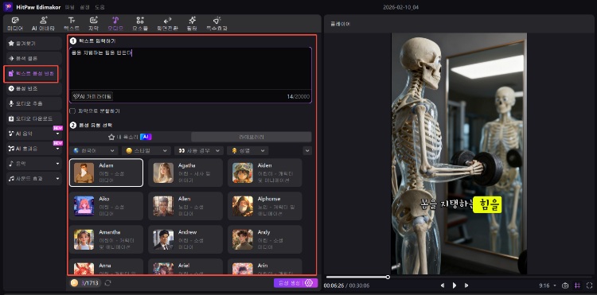The image size is (597, 295).
Task: Open 오디오 추출 audio extraction with microphone icon
Action: point(34,103)
